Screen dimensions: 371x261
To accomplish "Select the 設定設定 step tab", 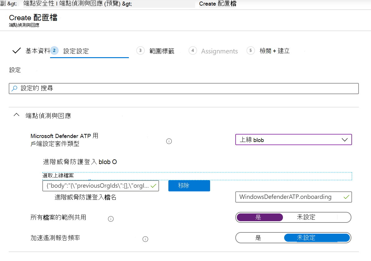I will point(76,51).
